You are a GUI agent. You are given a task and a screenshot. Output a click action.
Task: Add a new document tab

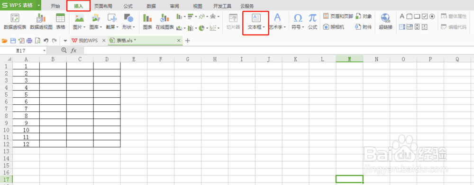tap(187, 41)
